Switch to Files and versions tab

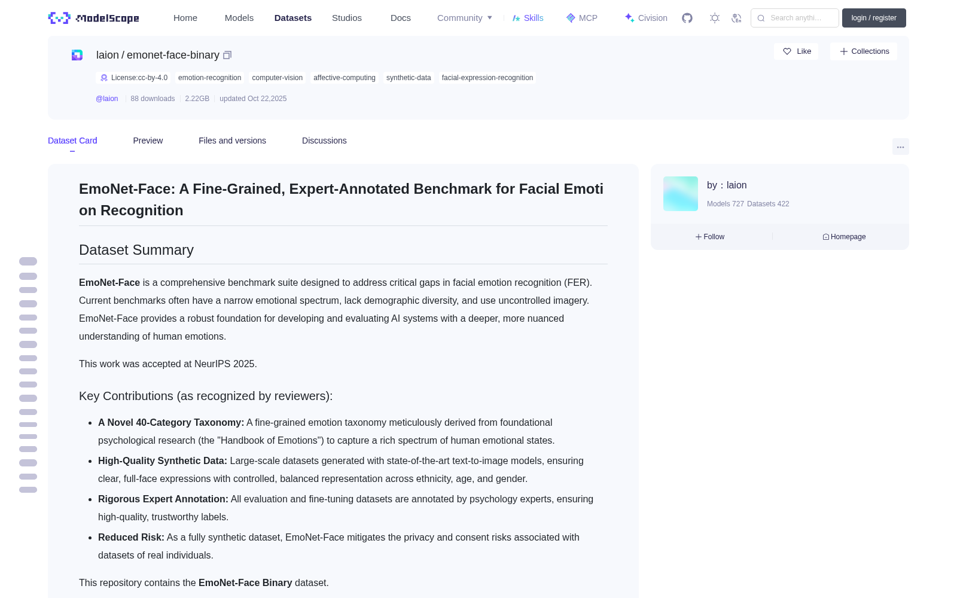[232, 141]
